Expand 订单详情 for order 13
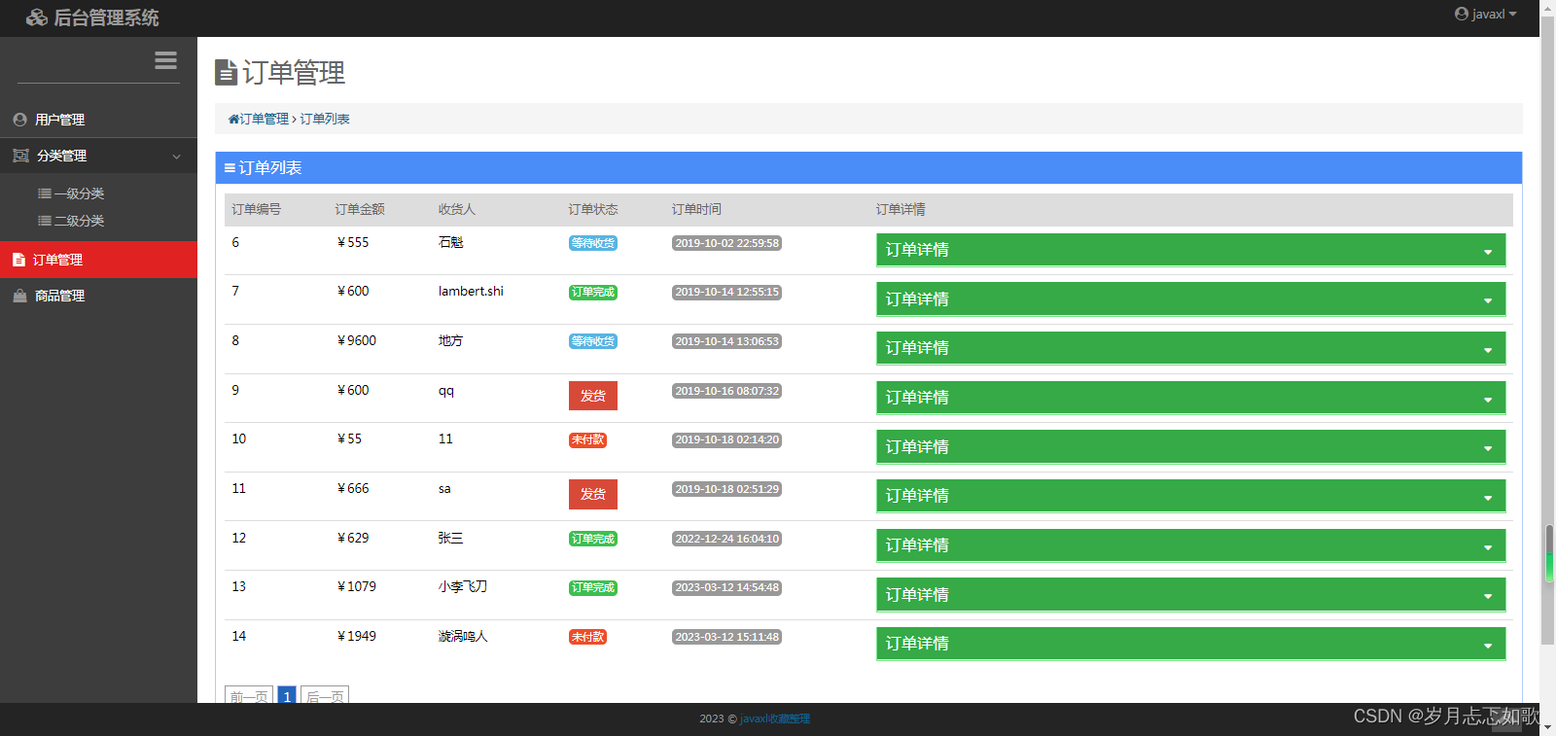This screenshot has width=1556, height=736. pyautogui.click(x=1191, y=595)
